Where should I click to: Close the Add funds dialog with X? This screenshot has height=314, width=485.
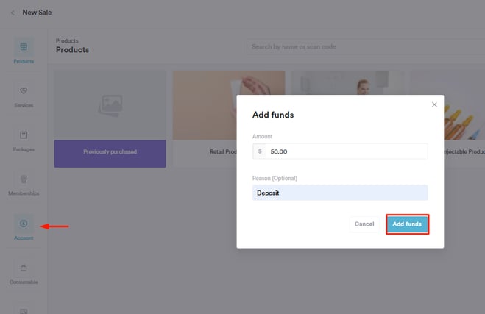pos(434,104)
